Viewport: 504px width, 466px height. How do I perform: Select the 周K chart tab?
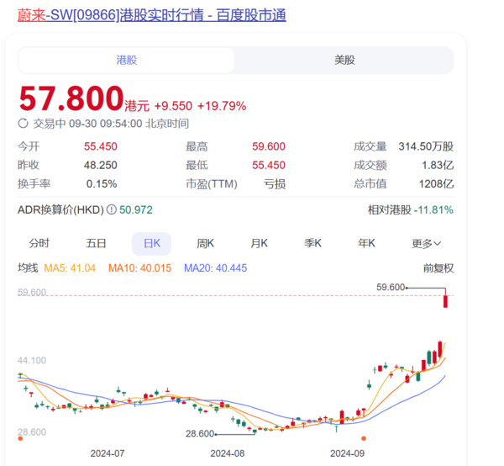coord(206,243)
